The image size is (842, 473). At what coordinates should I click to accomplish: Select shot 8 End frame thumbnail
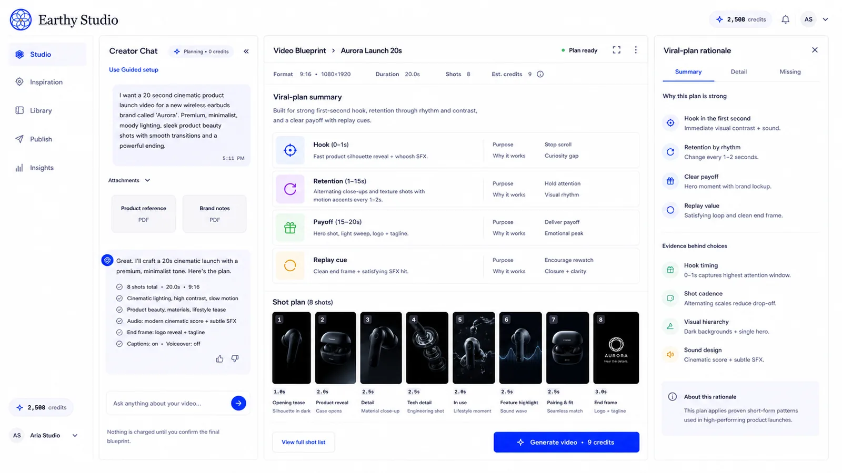(616, 348)
